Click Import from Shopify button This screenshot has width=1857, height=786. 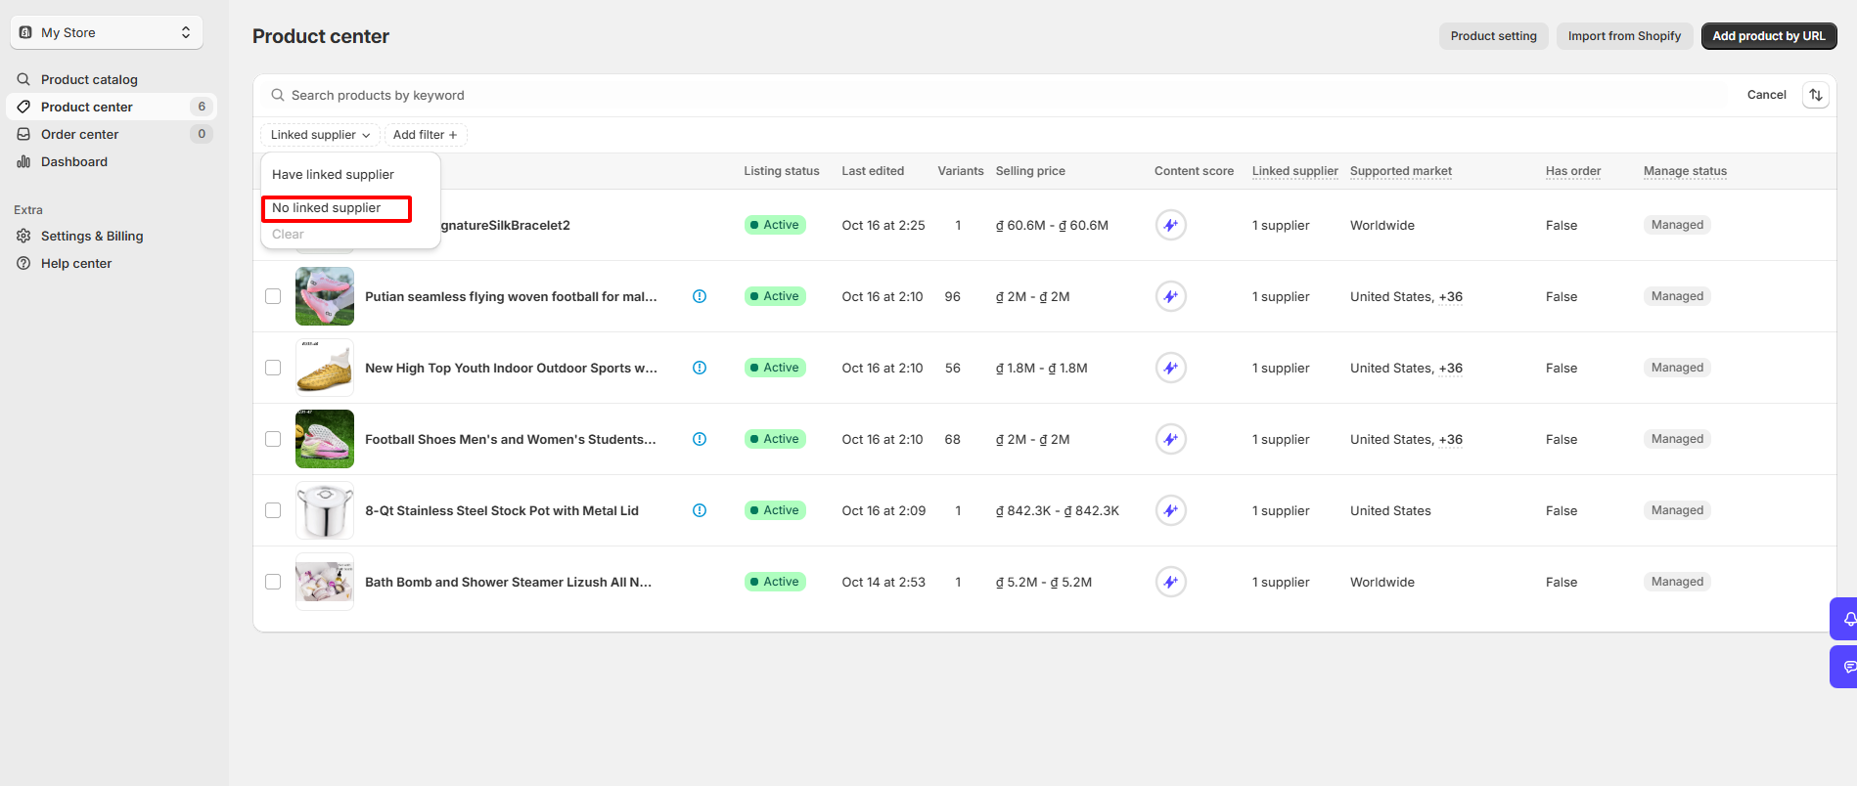coord(1624,36)
